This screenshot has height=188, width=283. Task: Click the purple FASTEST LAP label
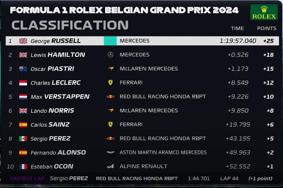[27, 178]
